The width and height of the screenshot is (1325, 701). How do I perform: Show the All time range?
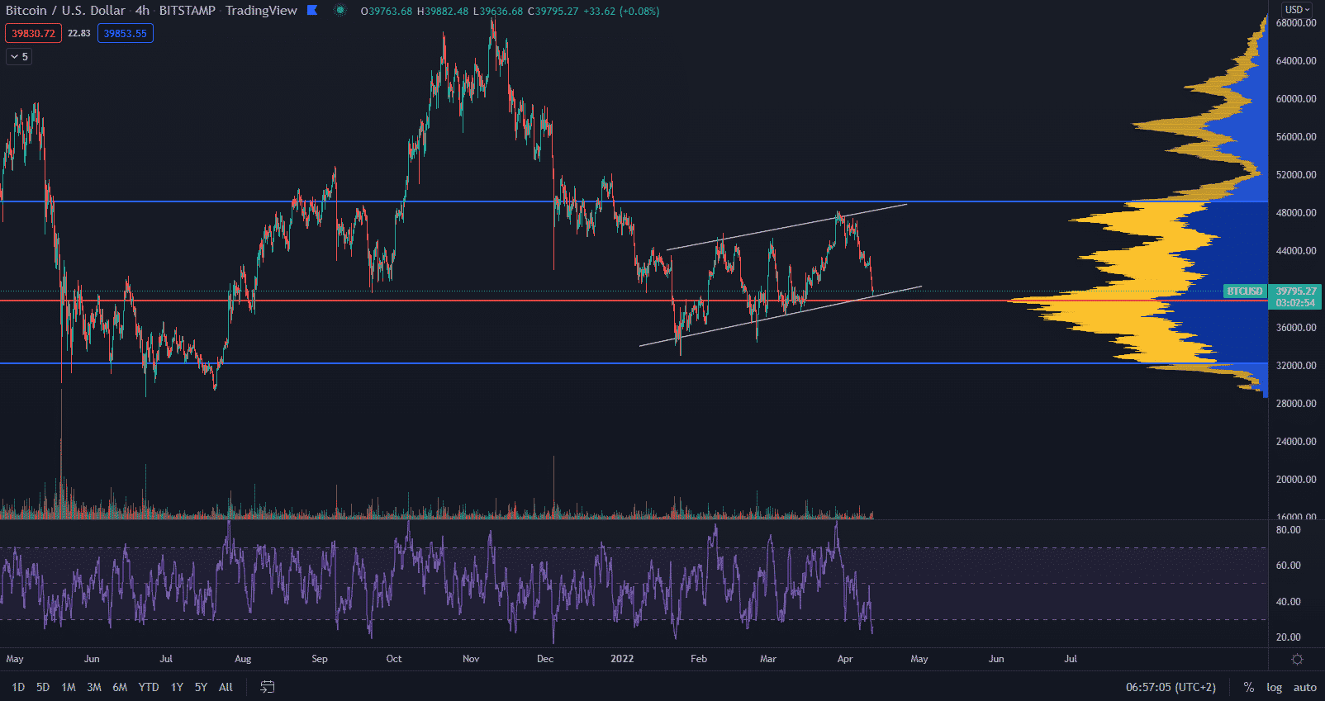tap(226, 687)
